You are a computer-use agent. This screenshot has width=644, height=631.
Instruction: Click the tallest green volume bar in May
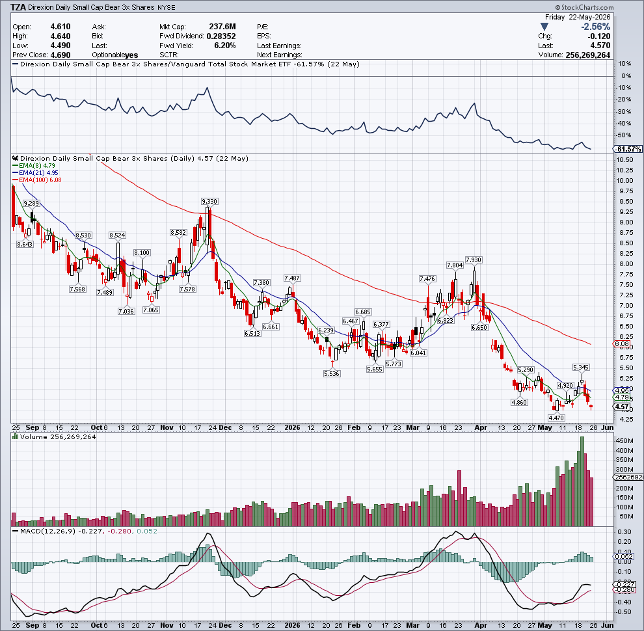(x=582, y=481)
